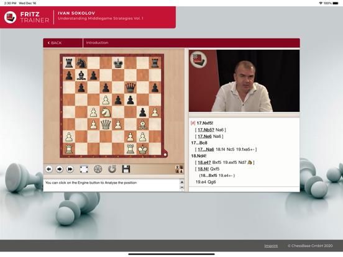Step back one move with left arrow

pos(49,169)
